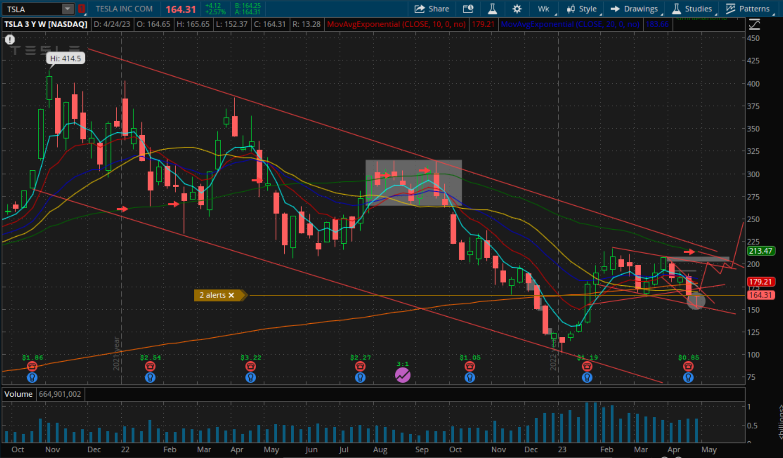Click the lightbulb icon under $2.54 earnings
The image size is (783, 458).
[150, 378]
